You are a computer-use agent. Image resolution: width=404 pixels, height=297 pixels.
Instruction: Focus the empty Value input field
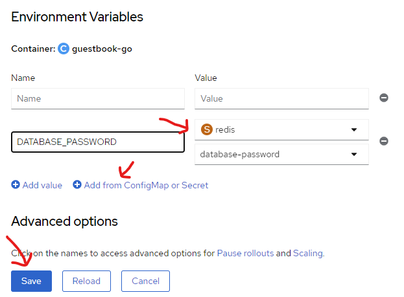pyautogui.click(x=281, y=99)
